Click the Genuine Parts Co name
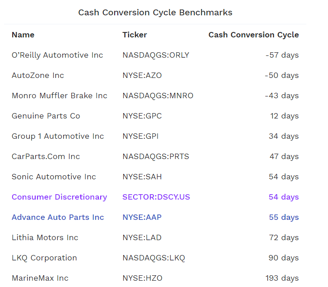Screen dimensions: 328x287 click(x=46, y=116)
